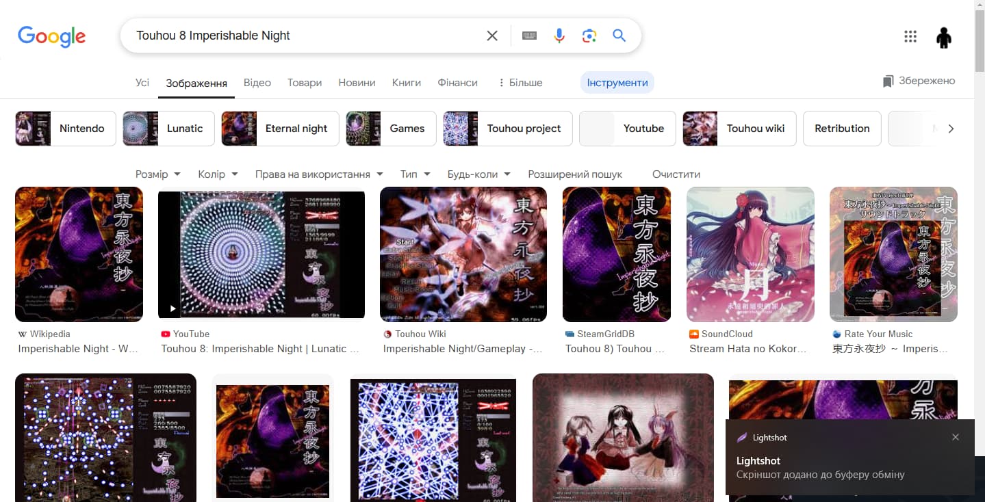Submit search with the magnifying glass icon

tap(619, 36)
